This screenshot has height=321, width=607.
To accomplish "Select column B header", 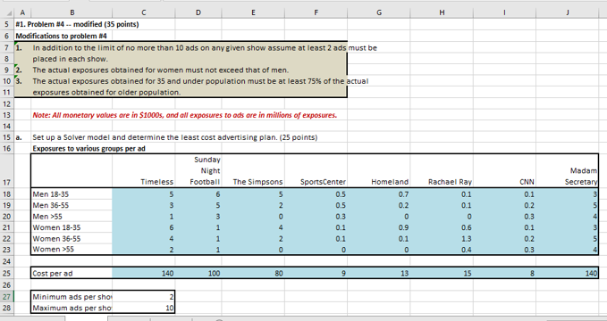I will pos(72,12).
